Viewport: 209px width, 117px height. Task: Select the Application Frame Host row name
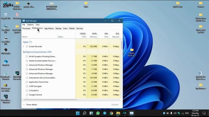[39, 82]
